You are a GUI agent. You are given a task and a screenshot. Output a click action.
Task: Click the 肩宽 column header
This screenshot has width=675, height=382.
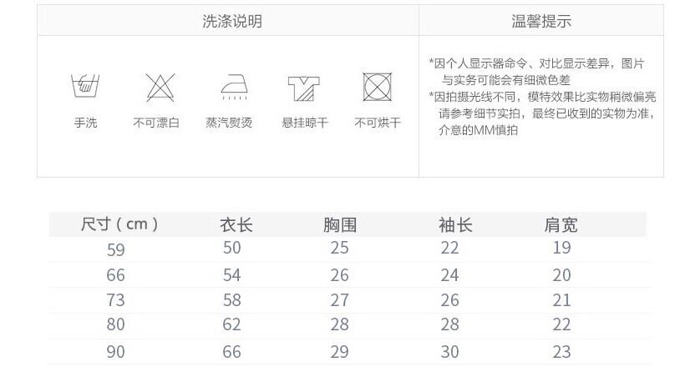click(x=561, y=224)
